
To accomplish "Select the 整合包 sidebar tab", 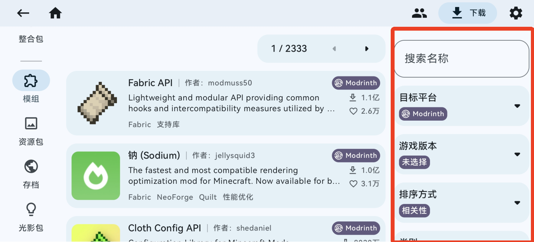I will pyautogui.click(x=31, y=39).
